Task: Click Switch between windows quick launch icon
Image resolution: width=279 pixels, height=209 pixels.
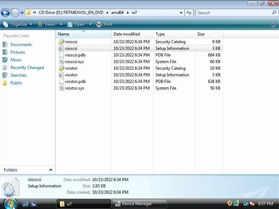Action: [33, 204]
